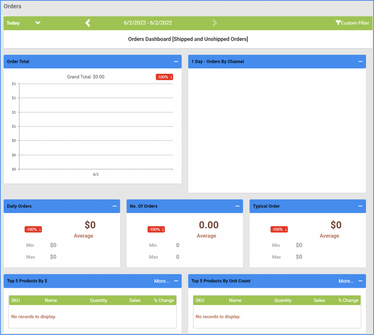Click the green Sales column header
The height and width of the screenshot is (335, 374).
point(135,300)
